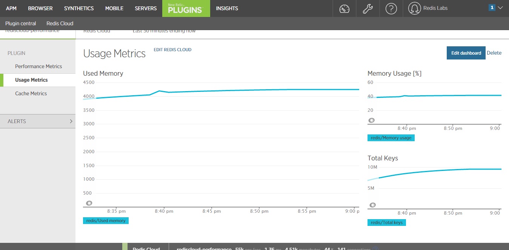The height and width of the screenshot is (250, 509).
Task: Open the notification badge showing 1
Action: click(492, 8)
